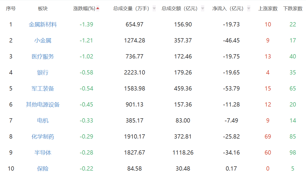Click the 上涨家数 column header

point(268,9)
